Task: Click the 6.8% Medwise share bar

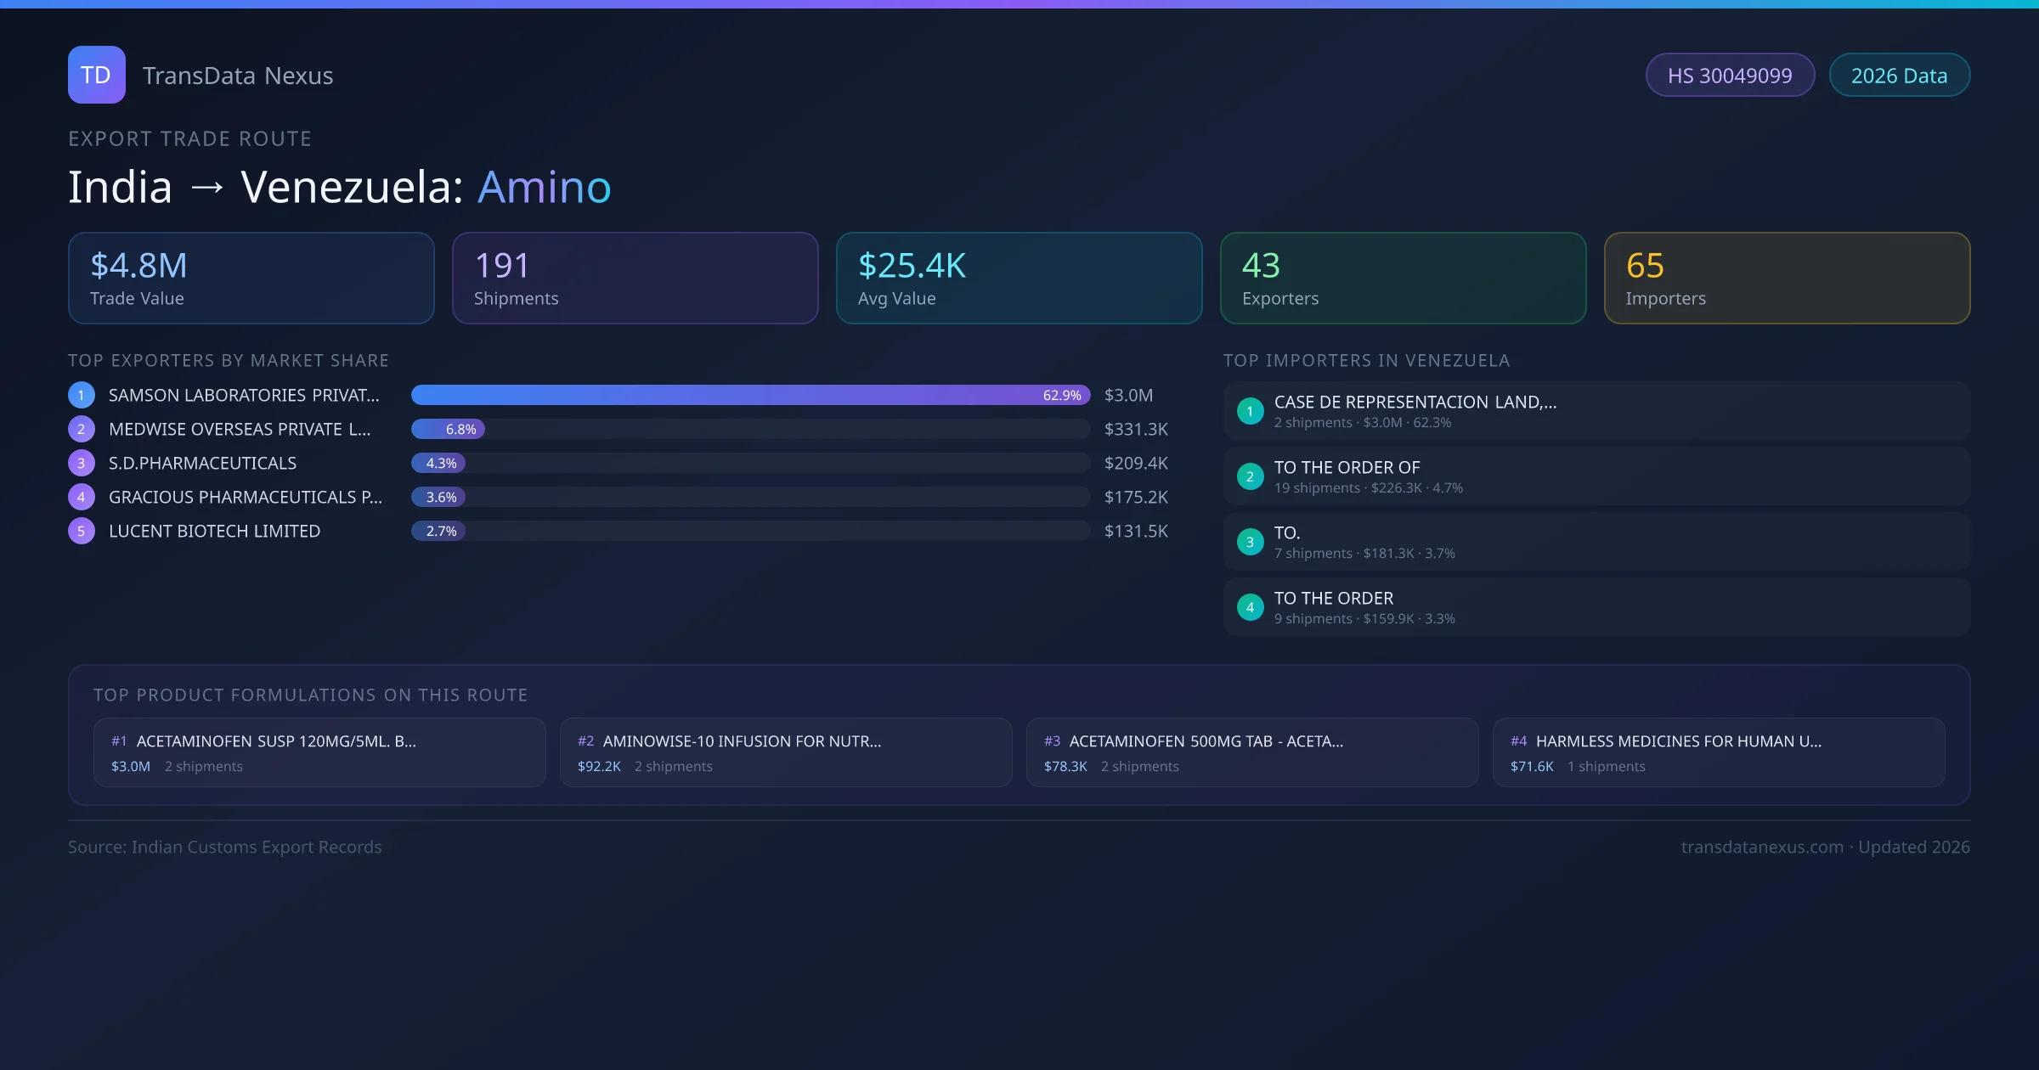Action: (x=449, y=429)
